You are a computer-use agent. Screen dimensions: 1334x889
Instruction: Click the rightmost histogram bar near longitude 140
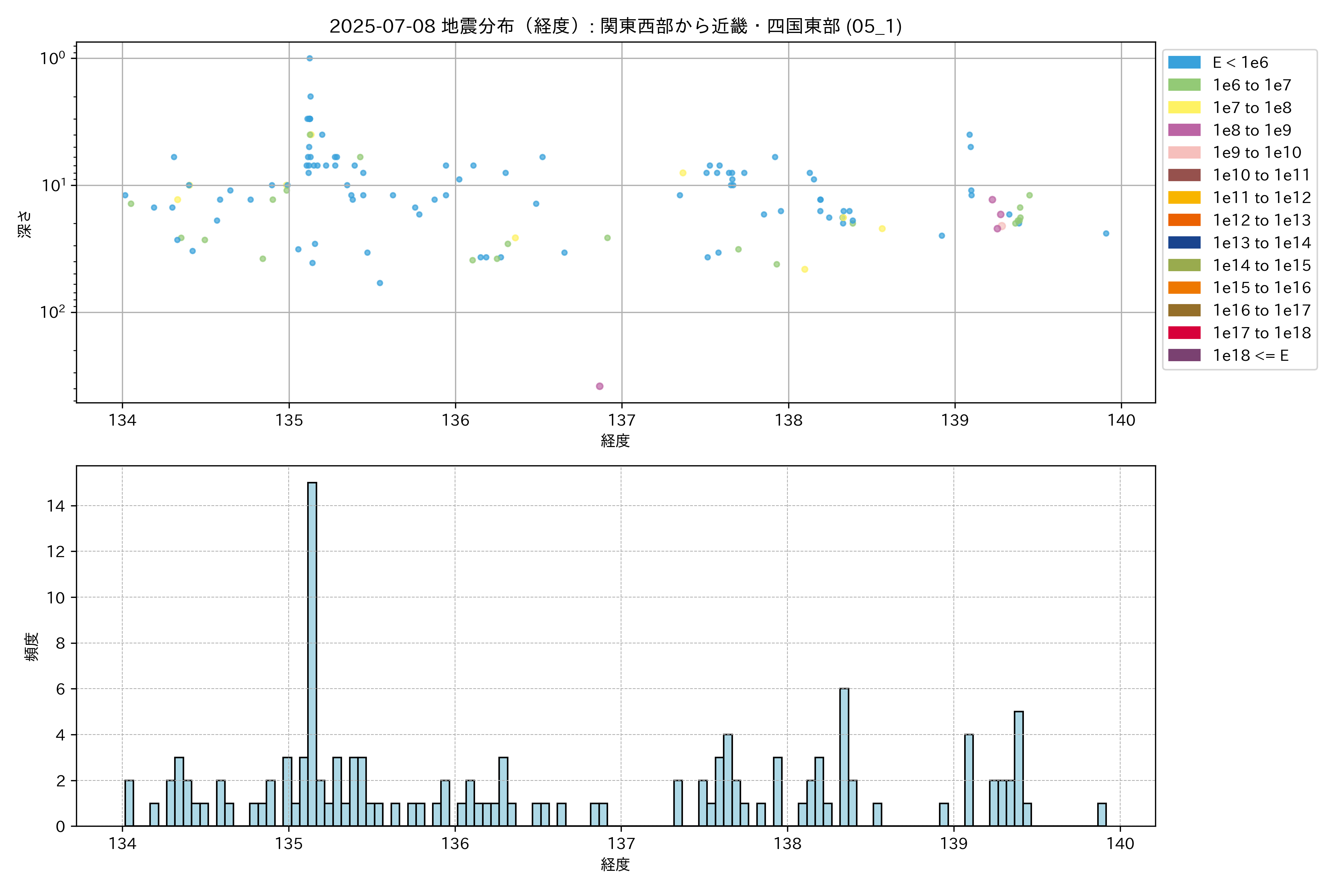coord(1102,814)
